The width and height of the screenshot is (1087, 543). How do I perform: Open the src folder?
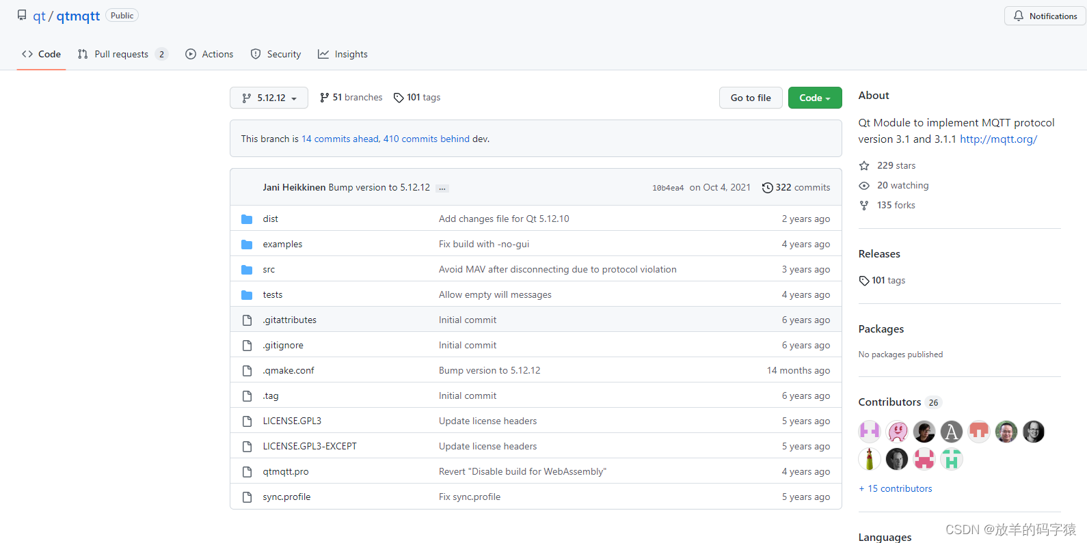coord(269,270)
